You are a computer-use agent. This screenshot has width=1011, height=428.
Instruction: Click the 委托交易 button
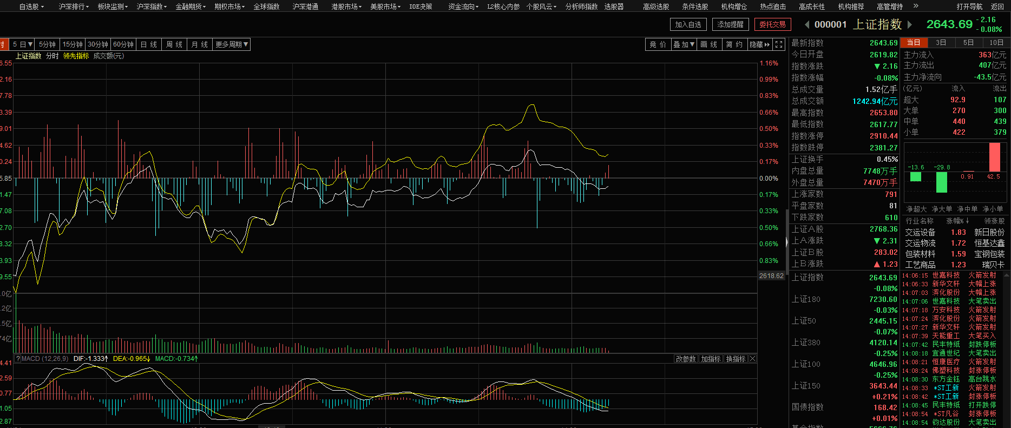773,24
